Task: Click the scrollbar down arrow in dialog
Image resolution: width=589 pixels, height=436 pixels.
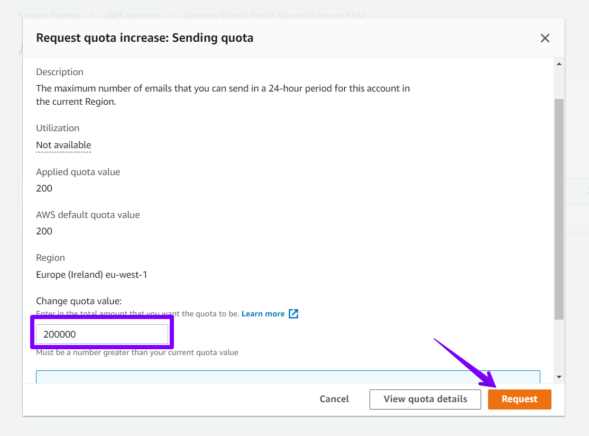Action: click(x=559, y=377)
